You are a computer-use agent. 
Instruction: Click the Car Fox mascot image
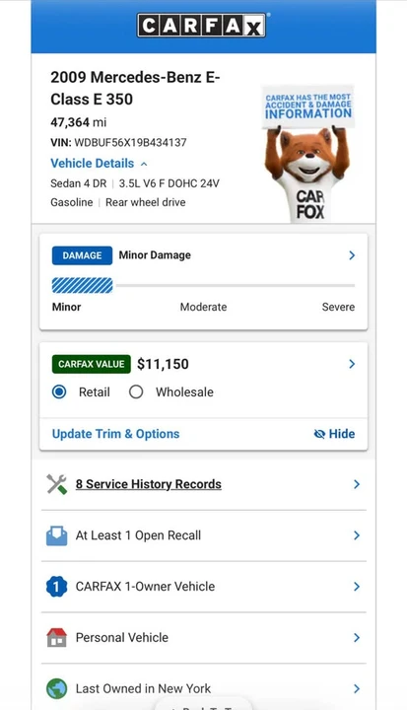click(307, 153)
